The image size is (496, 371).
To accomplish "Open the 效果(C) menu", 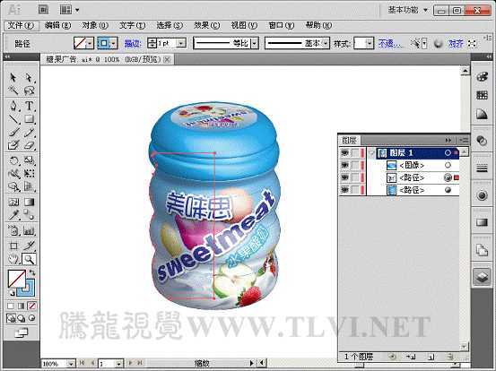I will [x=207, y=25].
